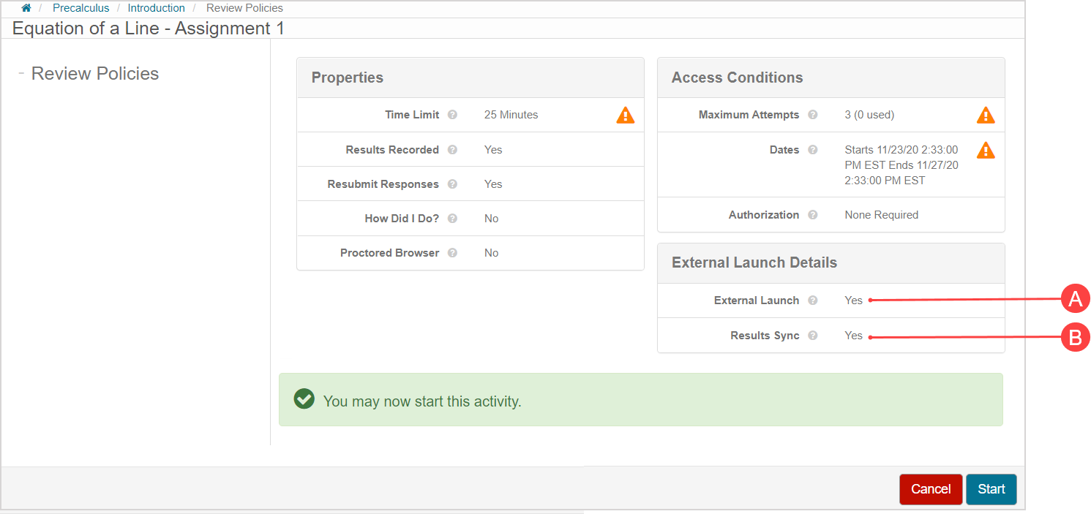Select Introduction in the breadcrumb
Screen dimensions: 1091x514
pos(156,7)
